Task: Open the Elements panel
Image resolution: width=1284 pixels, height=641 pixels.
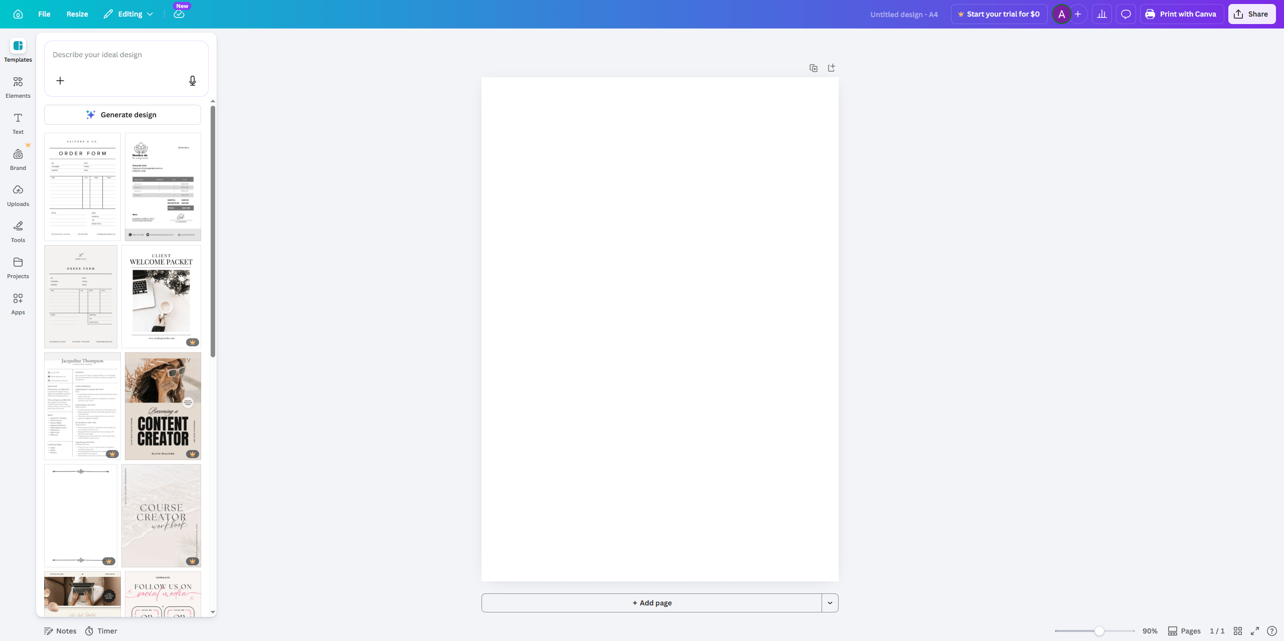Action: point(18,86)
